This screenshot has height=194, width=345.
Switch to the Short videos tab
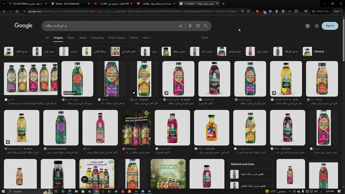(116, 38)
